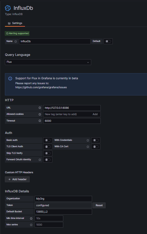The image size is (147, 234).
Task: Click the With Credentials info icon
Action: coord(88,140)
